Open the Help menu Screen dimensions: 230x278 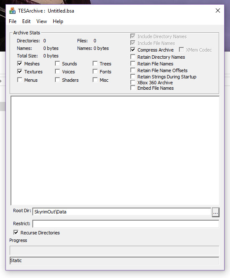tap(58, 21)
